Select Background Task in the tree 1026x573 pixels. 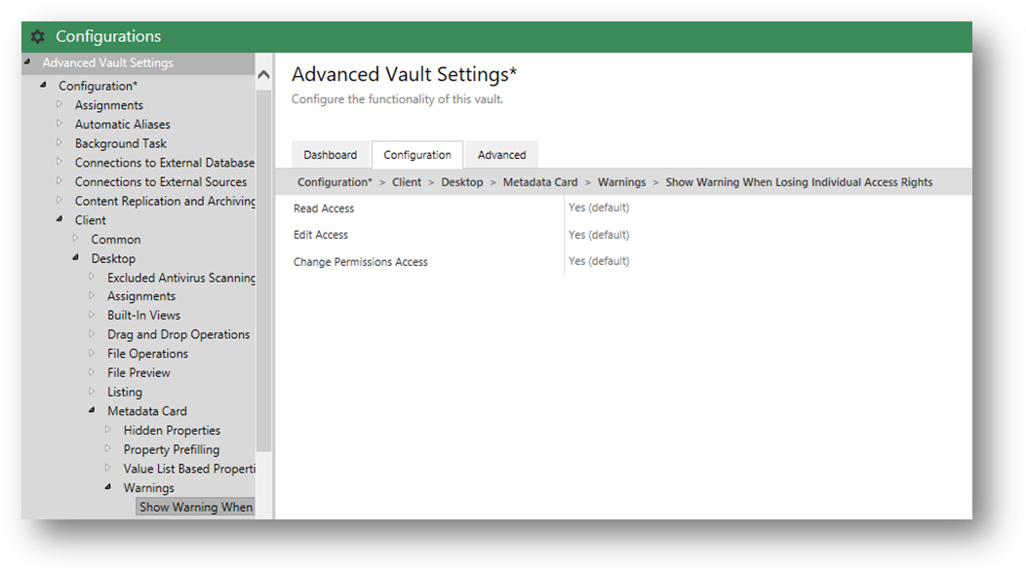(x=120, y=143)
